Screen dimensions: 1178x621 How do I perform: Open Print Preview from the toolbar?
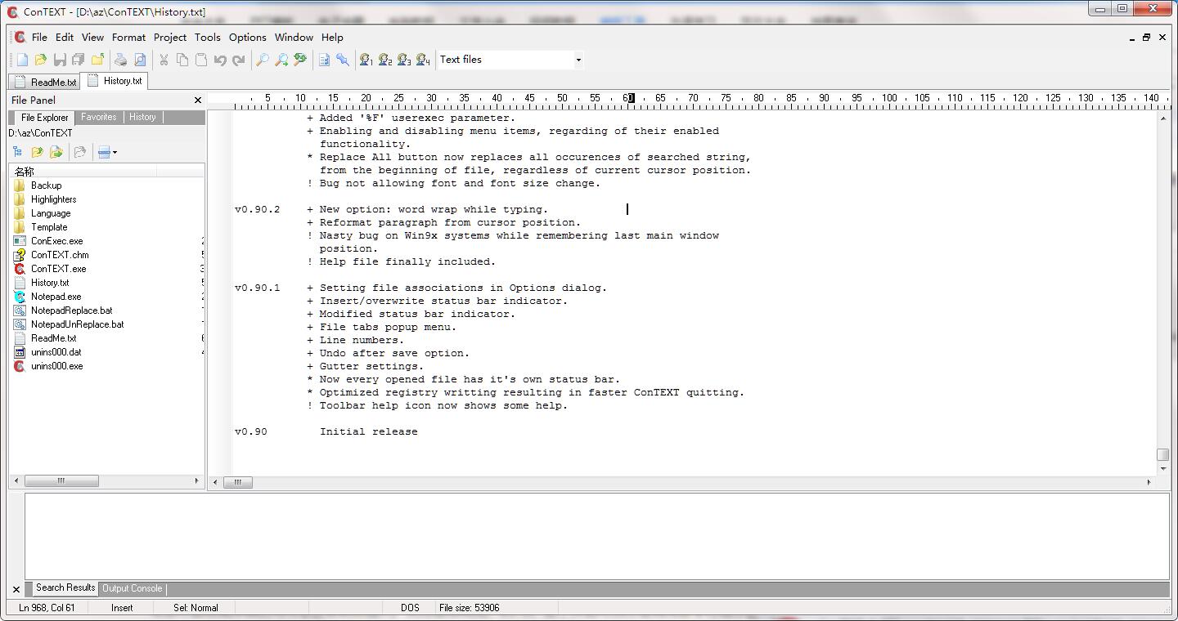140,60
